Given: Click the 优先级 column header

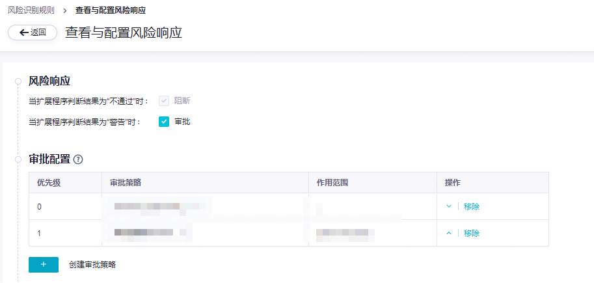Looking at the screenshot, I should click(x=49, y=182).
